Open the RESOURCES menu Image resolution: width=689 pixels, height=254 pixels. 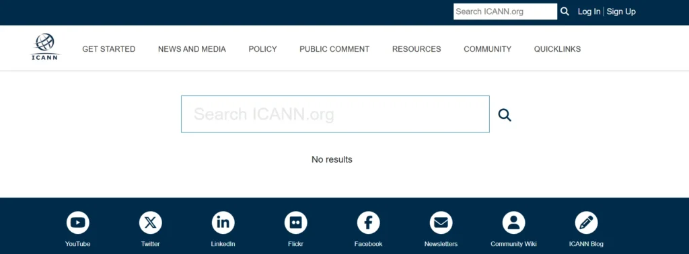point(416,49)
